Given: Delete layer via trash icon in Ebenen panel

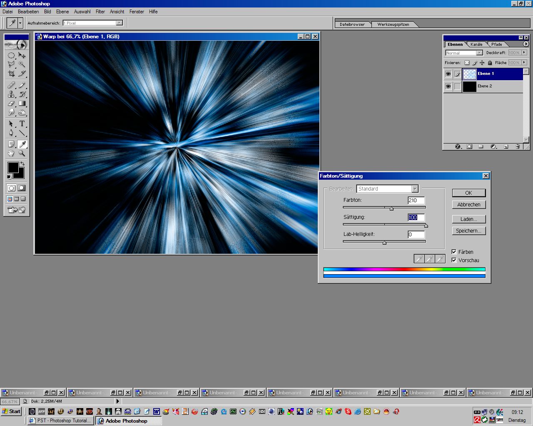Looking at the screenshot, I should coord(518,146).
